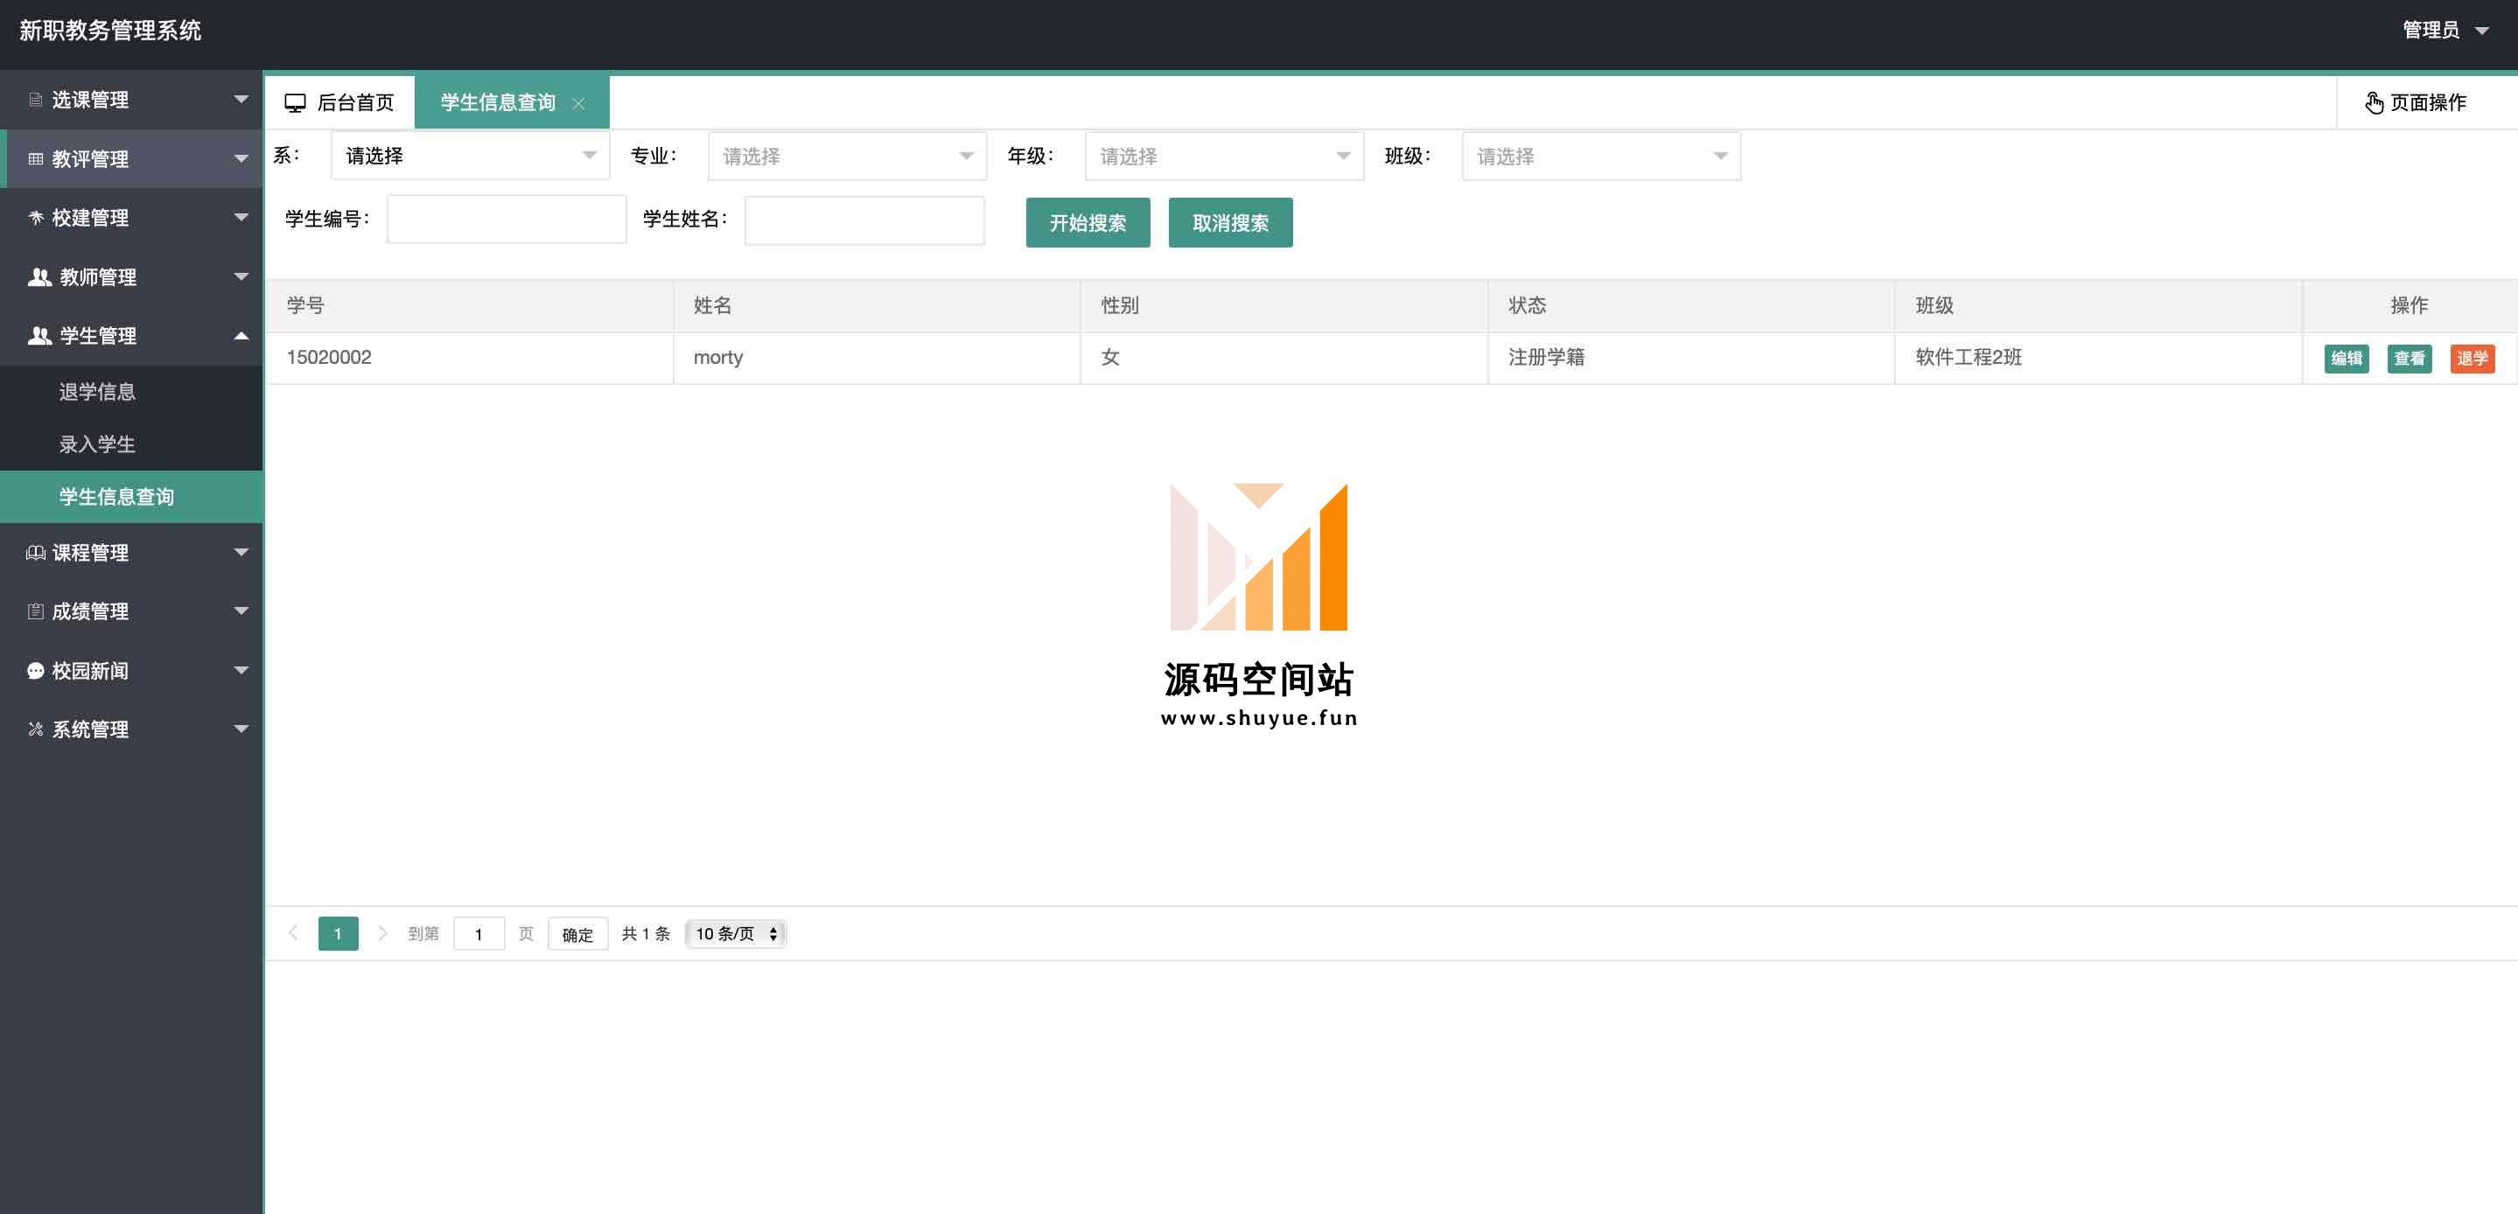The image size is (2518, 1214).
Task: Click the 校建管理 sidebar icon
Action: [36, 217]
